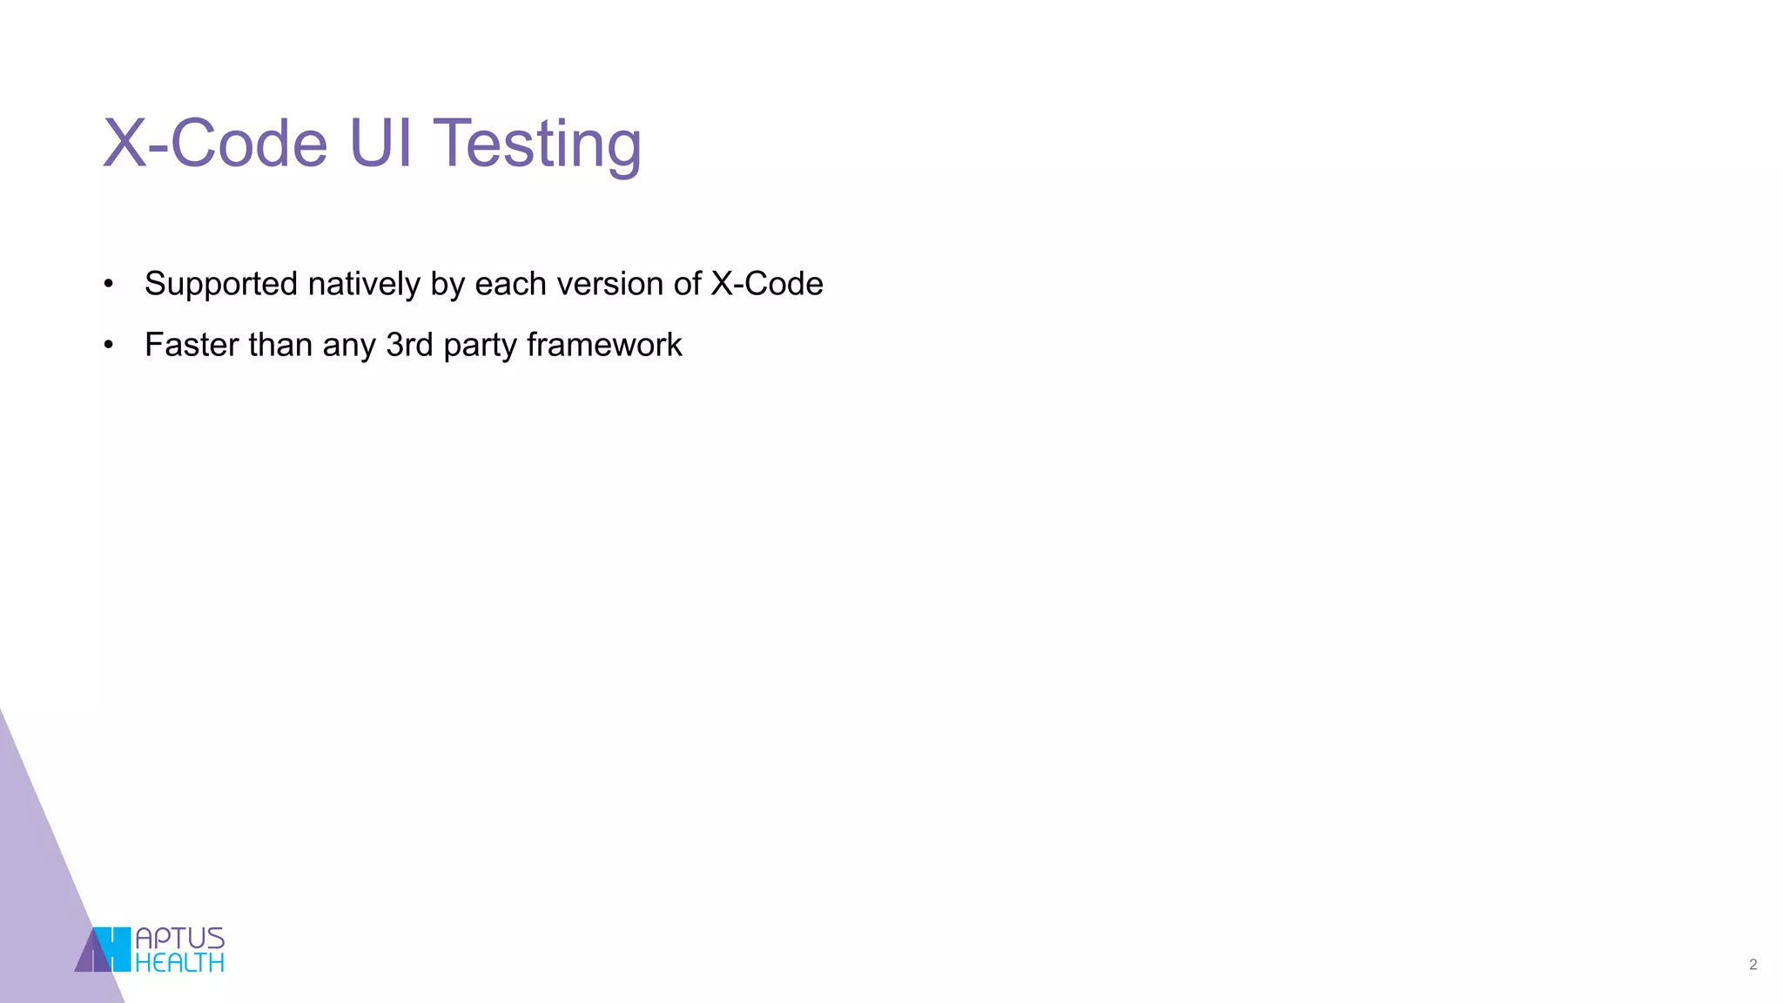Click the word "framework" in second bullet
Image resolution: width=1783 pixels, height=1003 pixels.
[x=604, y=346]
